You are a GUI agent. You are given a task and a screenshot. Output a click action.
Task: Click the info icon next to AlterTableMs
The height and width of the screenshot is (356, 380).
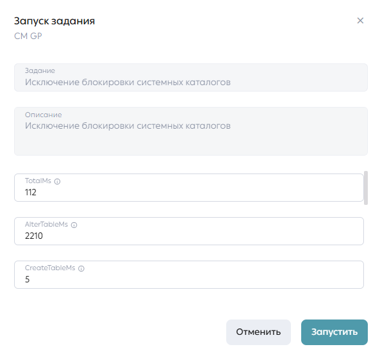(74, 225)
